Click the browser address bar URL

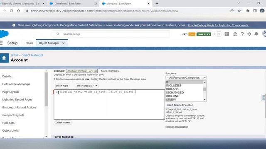pos(104,11)
